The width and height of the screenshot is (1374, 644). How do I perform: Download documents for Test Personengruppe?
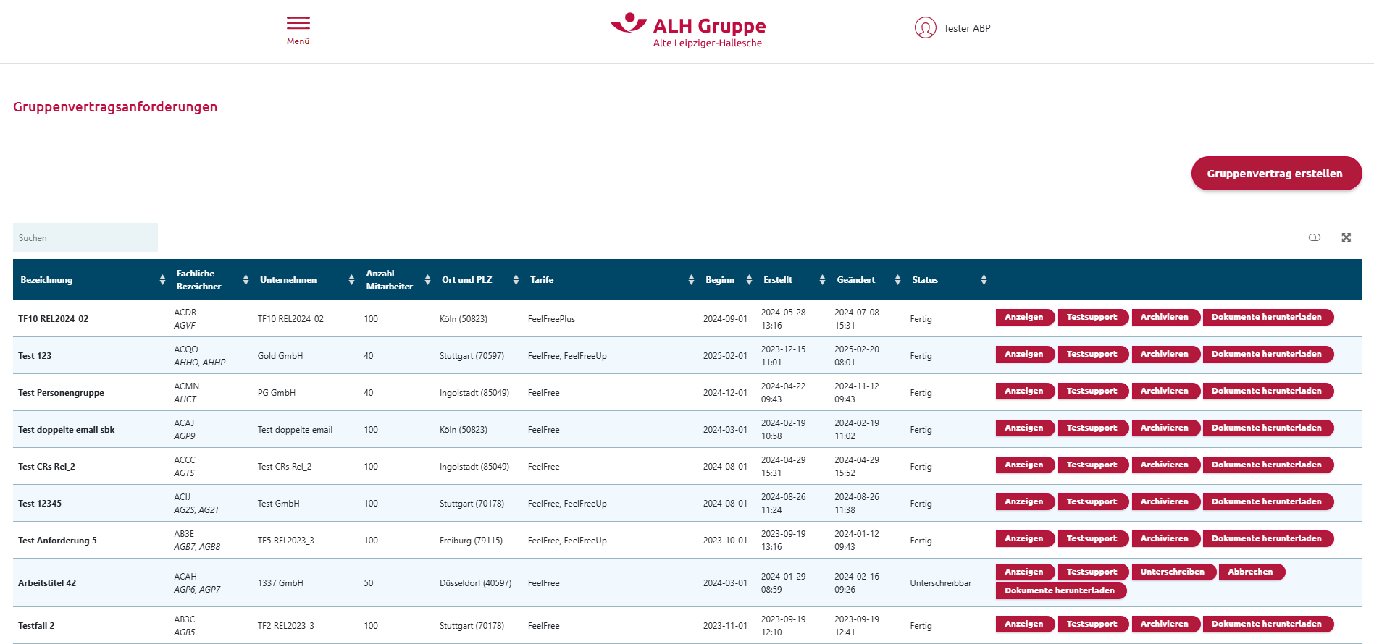(1266, 391)
